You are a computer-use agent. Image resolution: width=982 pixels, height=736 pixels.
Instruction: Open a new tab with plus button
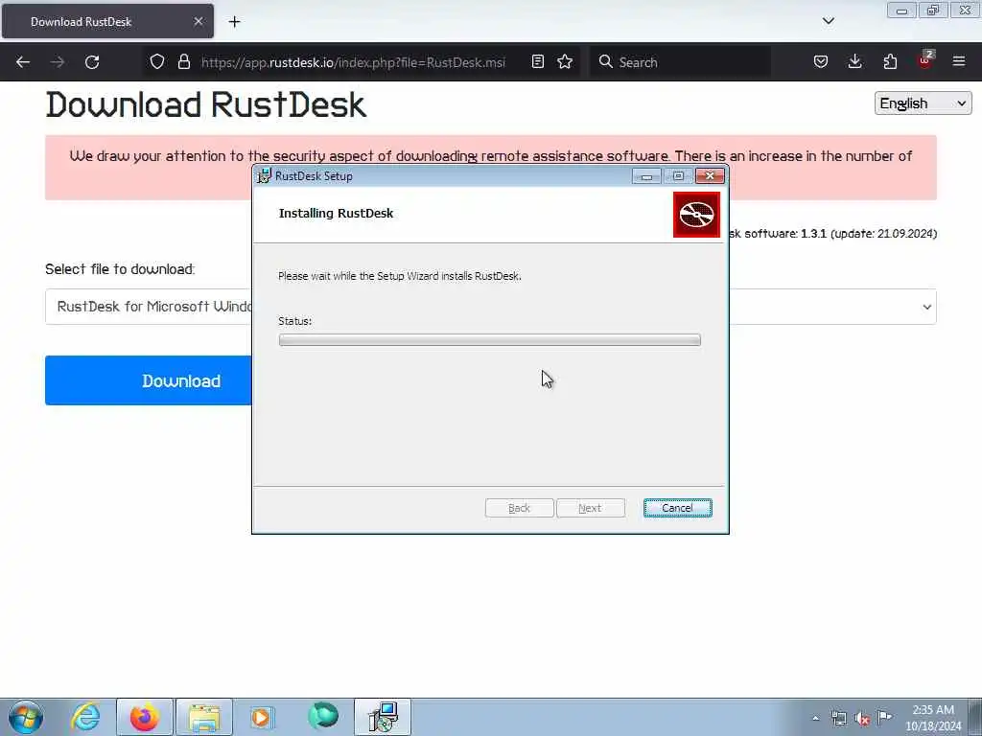pyautogui.click(x=234, y=22)
